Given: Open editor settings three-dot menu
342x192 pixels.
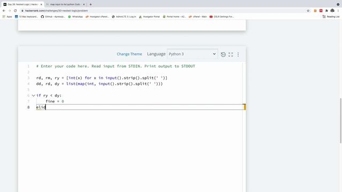Looking at the screenshot, I should (238, 54).
